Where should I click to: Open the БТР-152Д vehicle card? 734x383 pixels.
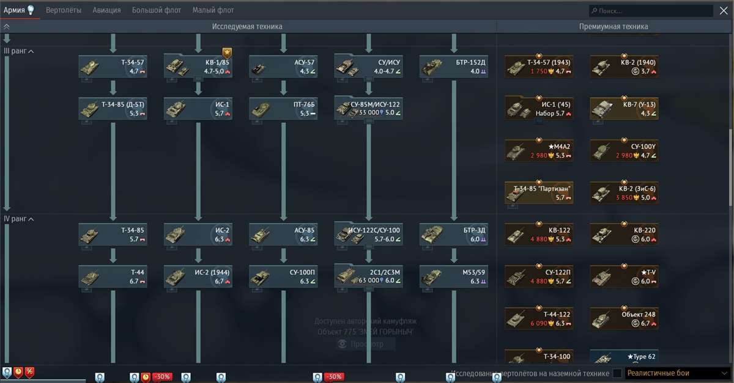click(453, 67)
